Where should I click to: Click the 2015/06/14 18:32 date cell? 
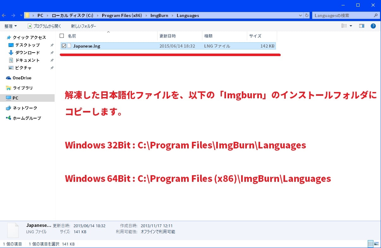[x=177, y=46]
